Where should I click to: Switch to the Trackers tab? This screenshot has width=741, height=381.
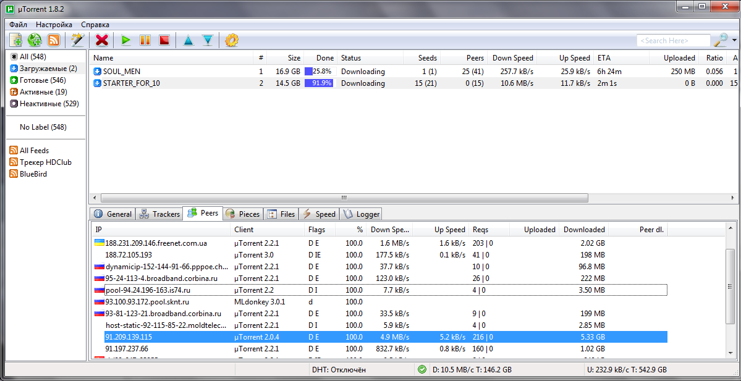(x=160, y=214)
